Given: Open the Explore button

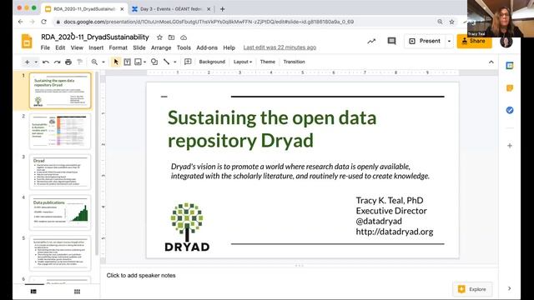Looking at the screenshot, I should point(472,289).
